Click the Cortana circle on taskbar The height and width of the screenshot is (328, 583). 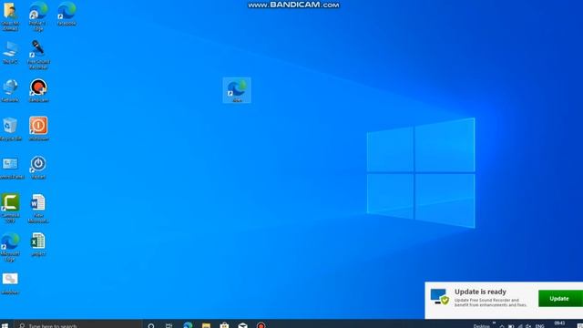click(151, 325)
